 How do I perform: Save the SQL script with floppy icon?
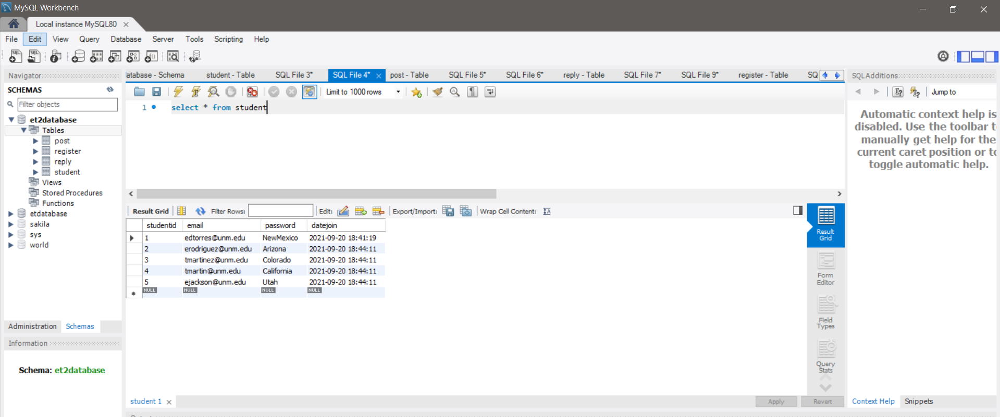click(x=156, y=92)
